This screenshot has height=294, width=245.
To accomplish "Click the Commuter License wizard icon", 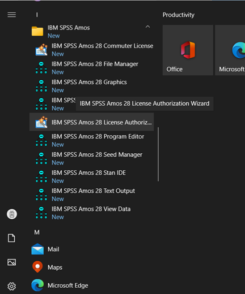I will 41,50.
